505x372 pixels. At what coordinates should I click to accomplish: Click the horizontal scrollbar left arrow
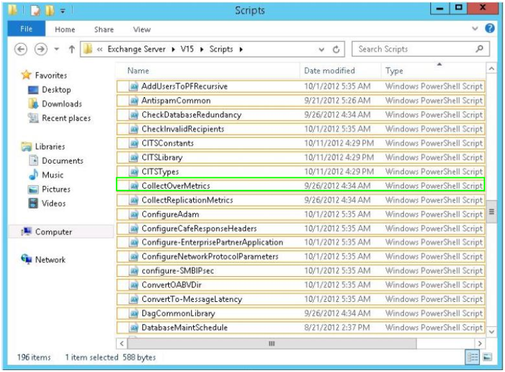point(122,343)
